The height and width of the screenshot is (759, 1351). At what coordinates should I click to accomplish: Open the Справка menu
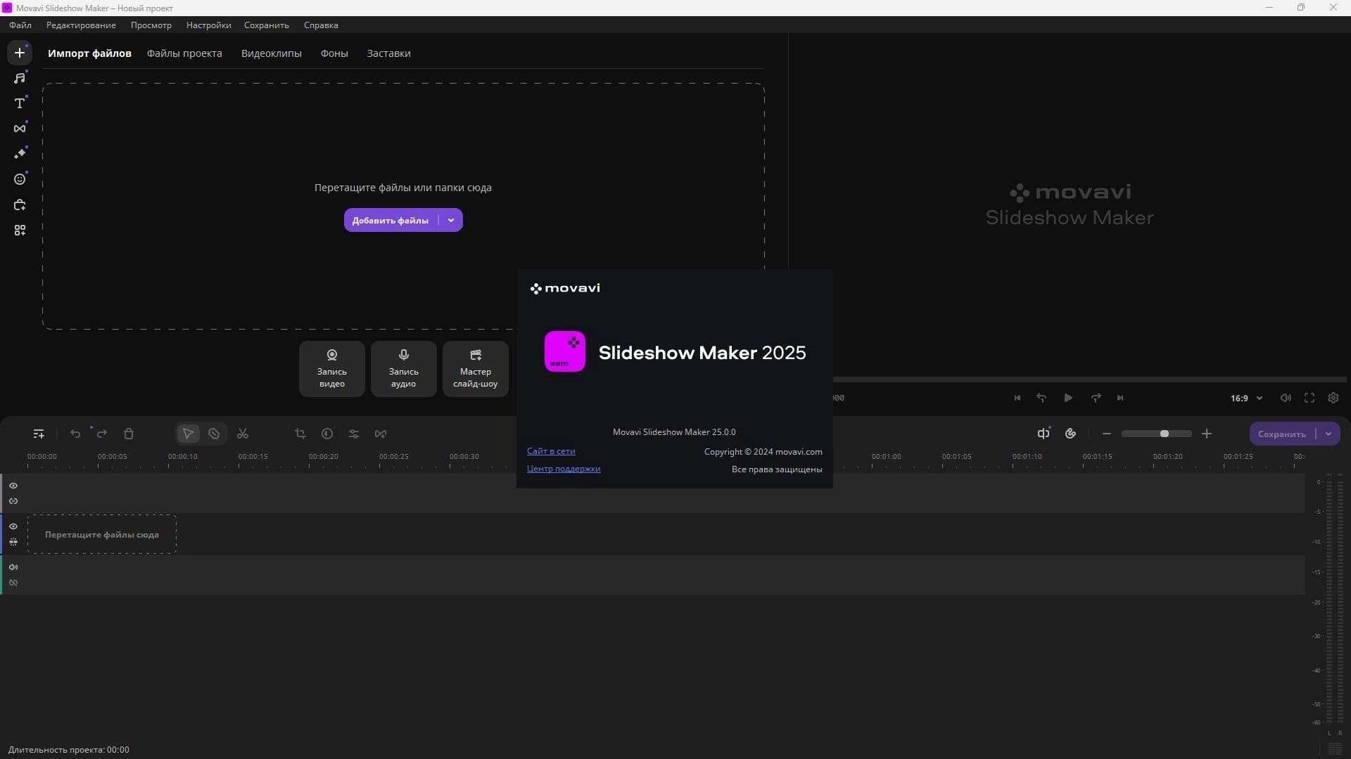(x=321, y=25)
